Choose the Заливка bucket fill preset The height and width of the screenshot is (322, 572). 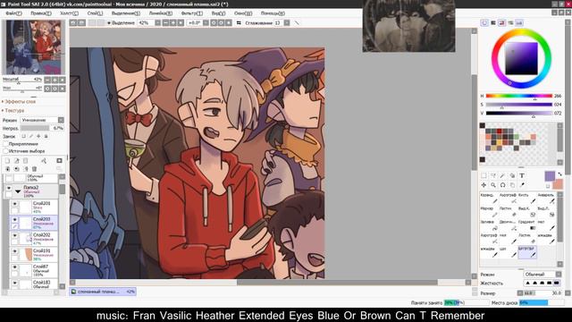(489, 225)
